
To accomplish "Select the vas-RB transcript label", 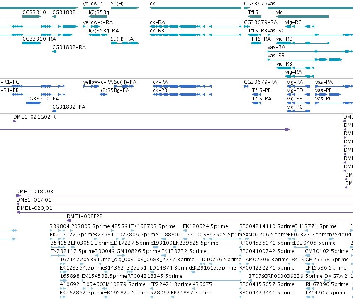I will coord(276,56).
